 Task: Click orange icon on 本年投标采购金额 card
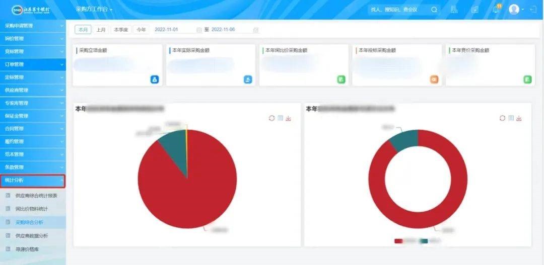click(x=434, y=79)
